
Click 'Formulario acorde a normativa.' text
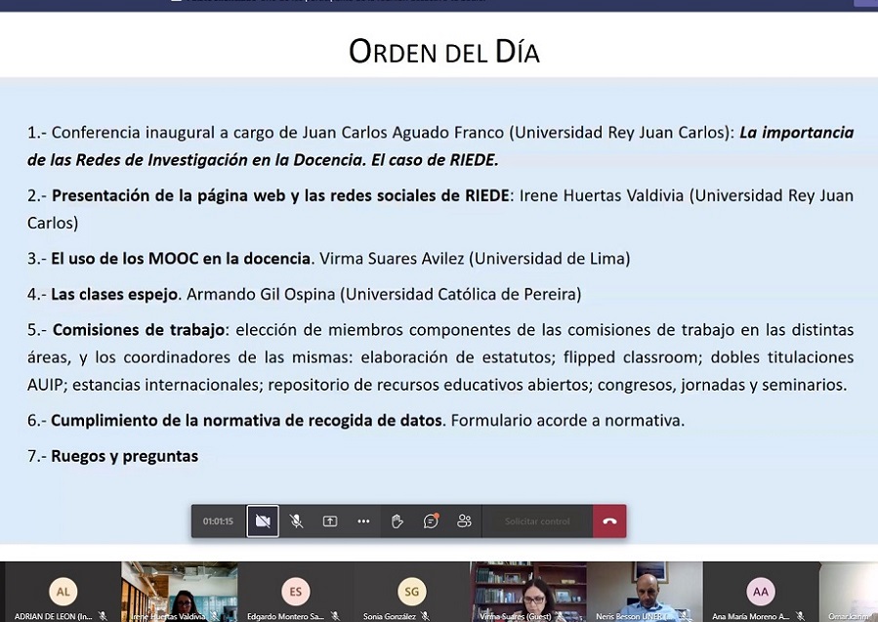(x=567, y=421)
